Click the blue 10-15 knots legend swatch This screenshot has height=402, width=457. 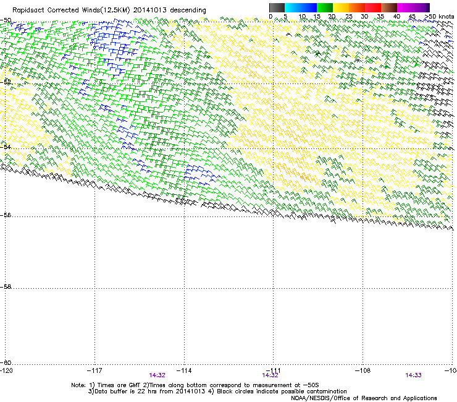[x=309, y=7]
